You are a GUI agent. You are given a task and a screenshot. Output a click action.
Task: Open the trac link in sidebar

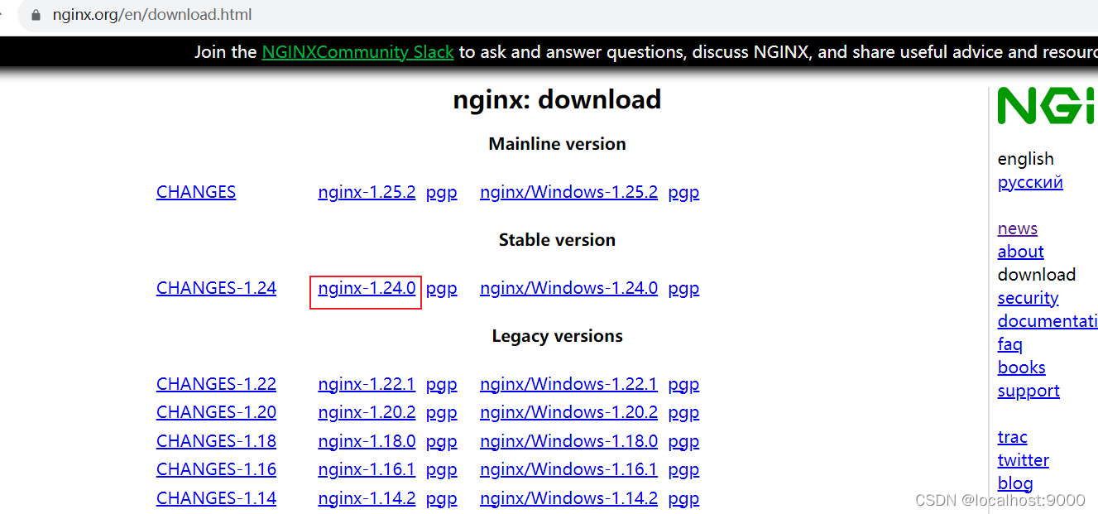point(1013,437)
